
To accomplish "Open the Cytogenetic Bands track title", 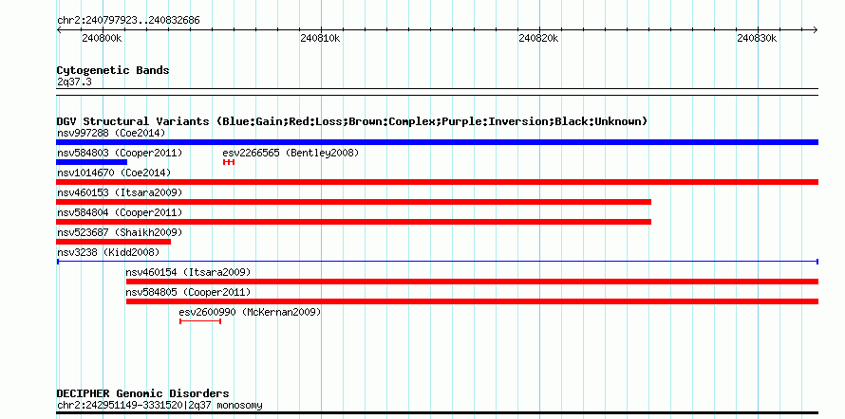I will pyautogui.click(x=113, y=70).
